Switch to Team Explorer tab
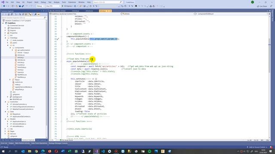 41,140
